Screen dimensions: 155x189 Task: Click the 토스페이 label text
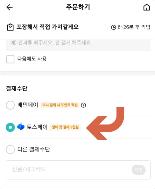pyautogui.click(x=37, y=127)
